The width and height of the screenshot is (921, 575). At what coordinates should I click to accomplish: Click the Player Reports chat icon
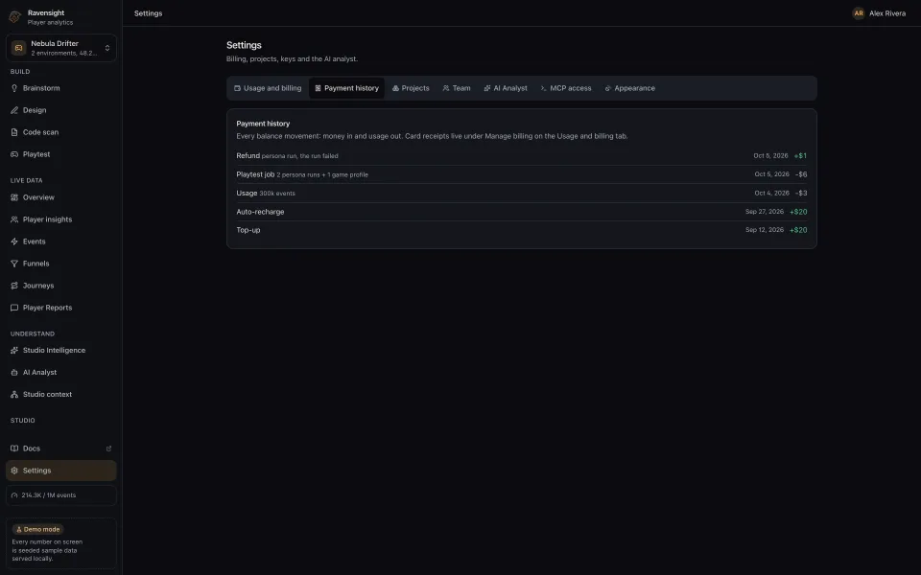[x=14, y=308]
